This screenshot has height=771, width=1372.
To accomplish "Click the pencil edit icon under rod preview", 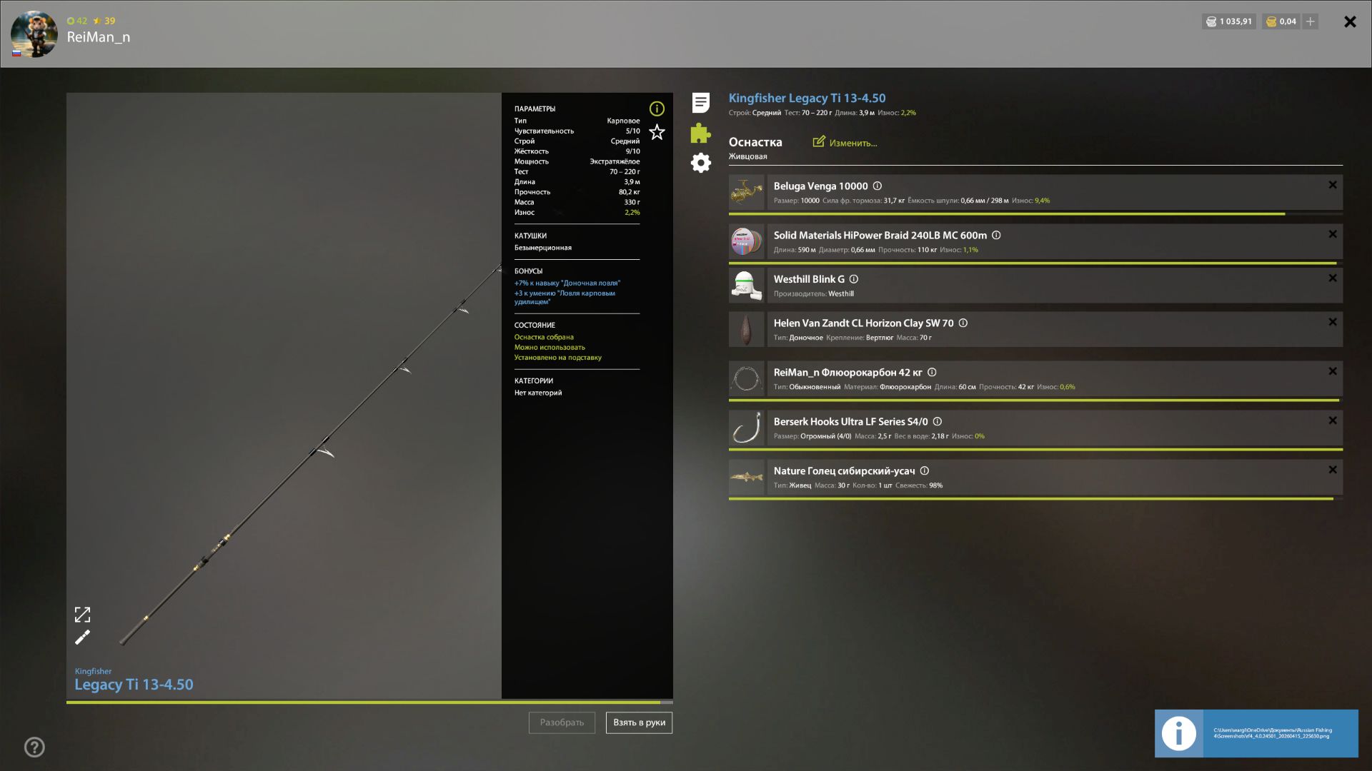I will [x=83, y=637].
